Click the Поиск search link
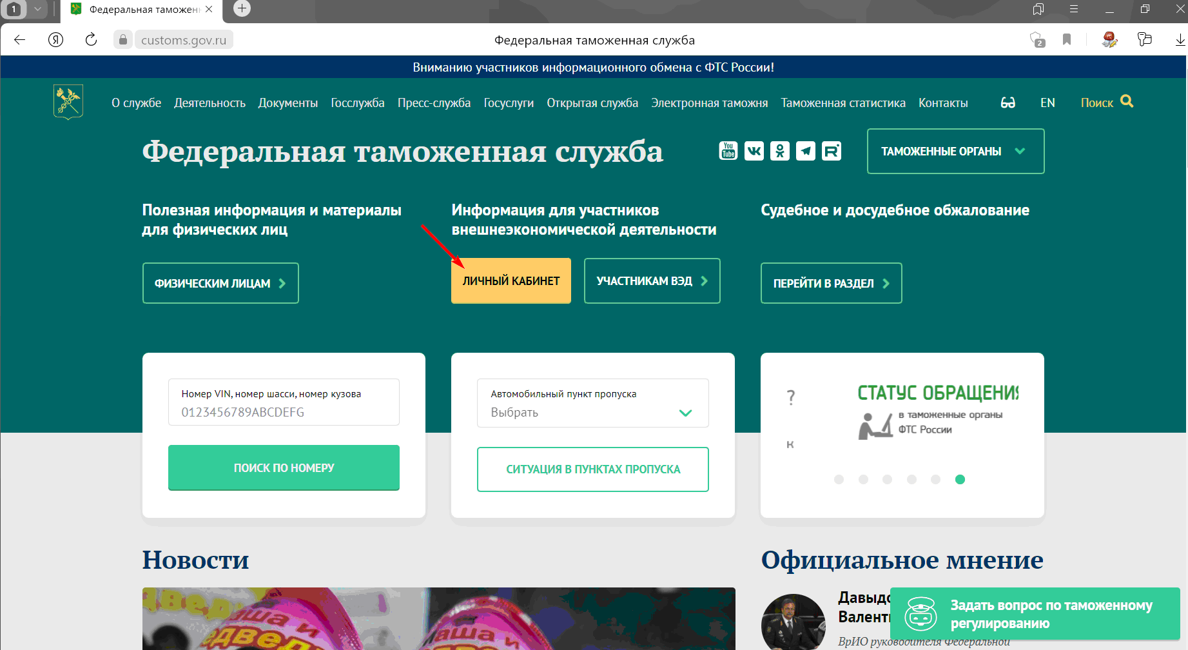 [x=1097, y=103]
